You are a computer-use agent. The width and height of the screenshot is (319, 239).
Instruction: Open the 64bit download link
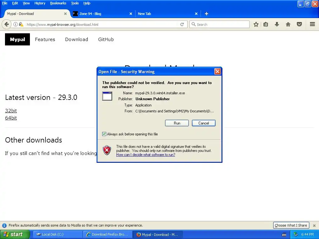pos(11,118)
